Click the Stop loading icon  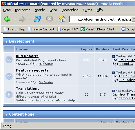pos(50,19)
